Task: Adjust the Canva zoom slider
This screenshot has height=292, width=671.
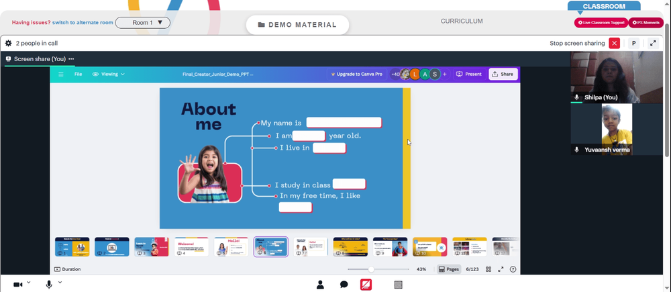Action: pyautogui.click(x=371, y=269)
